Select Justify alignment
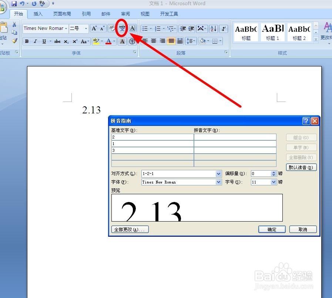 point(171,41)
